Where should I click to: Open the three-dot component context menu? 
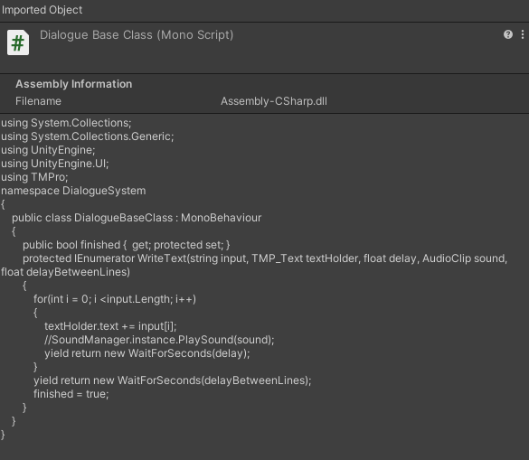click(523, 34)
